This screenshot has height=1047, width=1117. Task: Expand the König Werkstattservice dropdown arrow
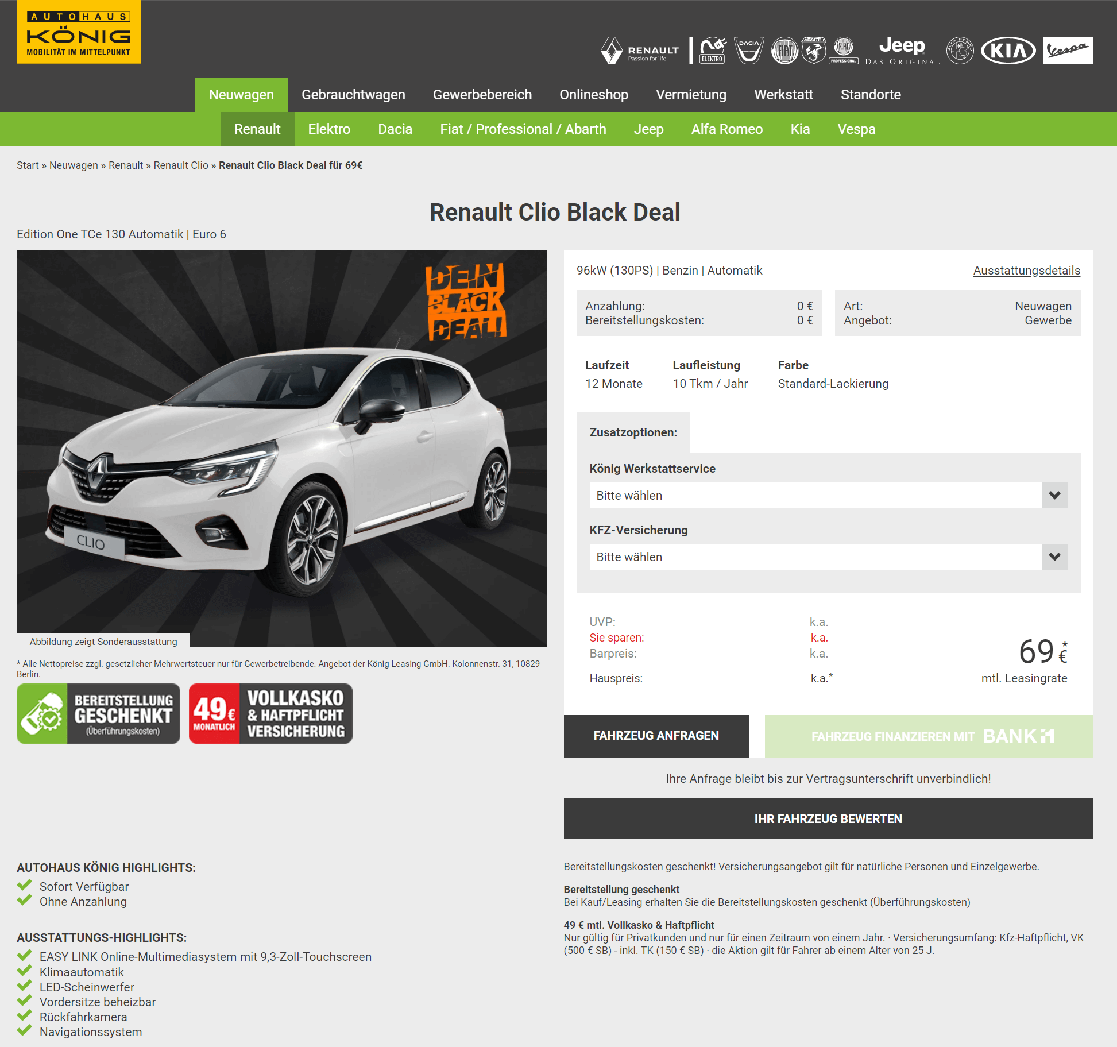tap(1054, 496)
